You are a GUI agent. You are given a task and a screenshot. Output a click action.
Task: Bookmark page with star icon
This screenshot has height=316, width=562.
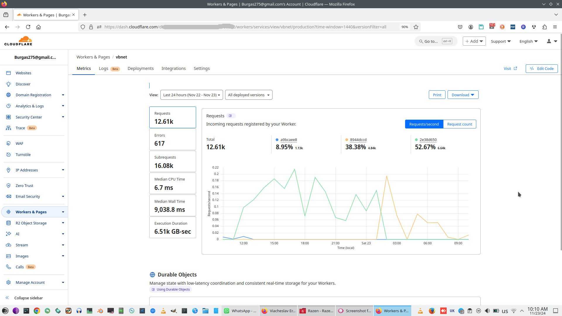click(x=416, y=27)
